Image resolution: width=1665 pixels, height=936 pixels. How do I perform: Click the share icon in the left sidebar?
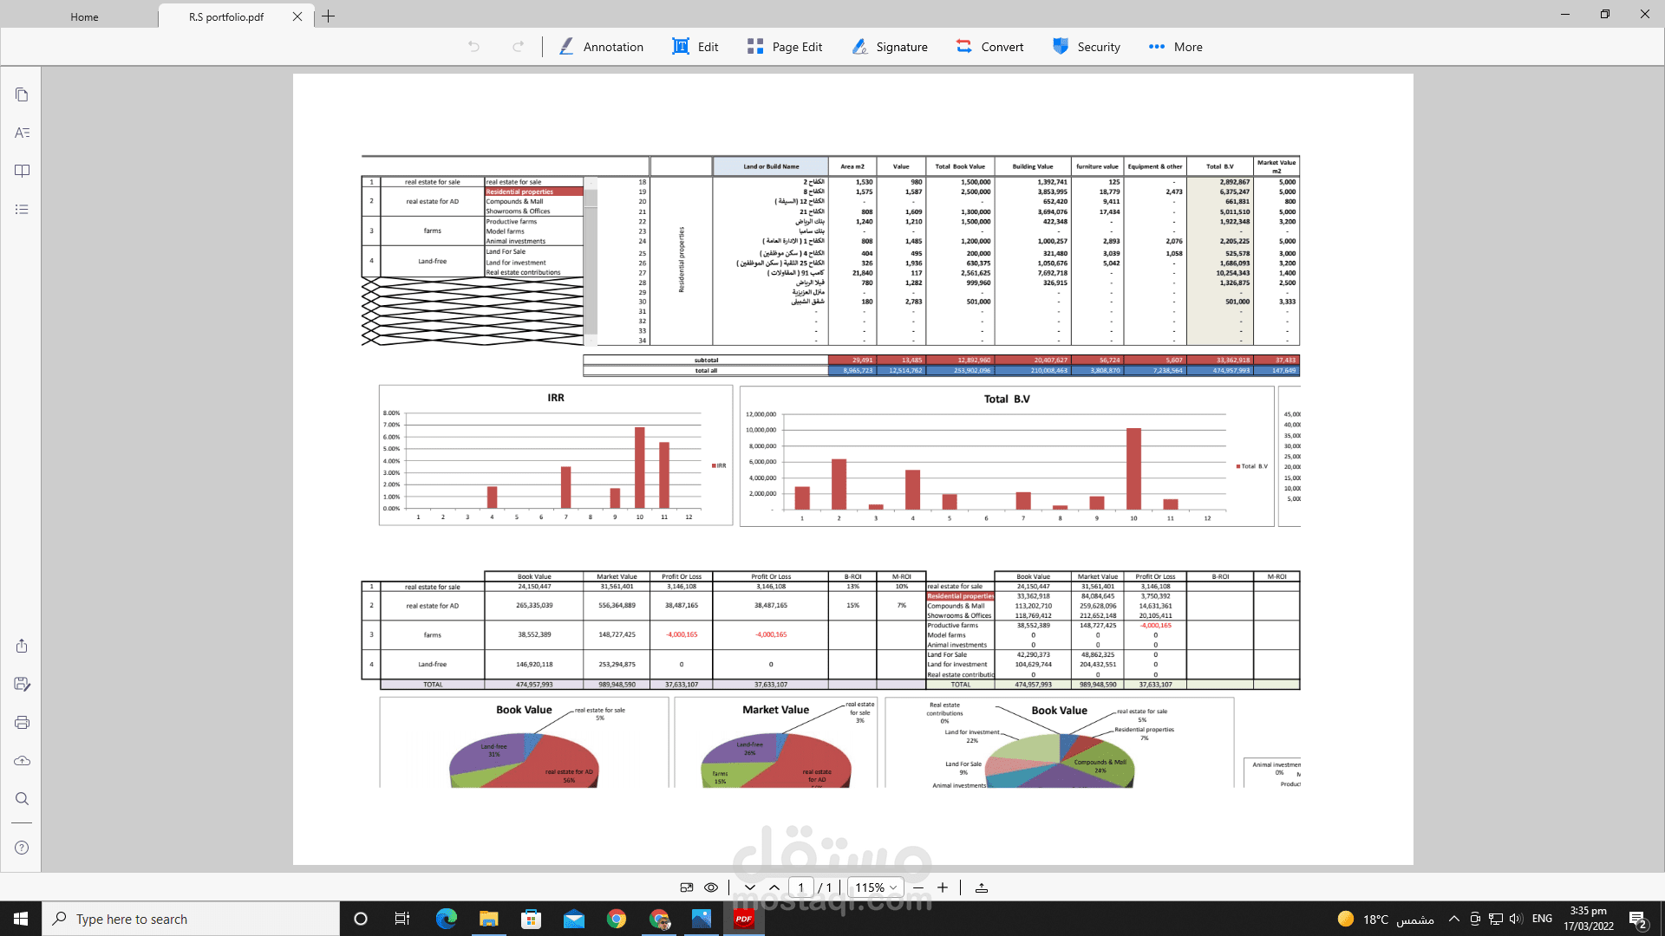(22, 646)
